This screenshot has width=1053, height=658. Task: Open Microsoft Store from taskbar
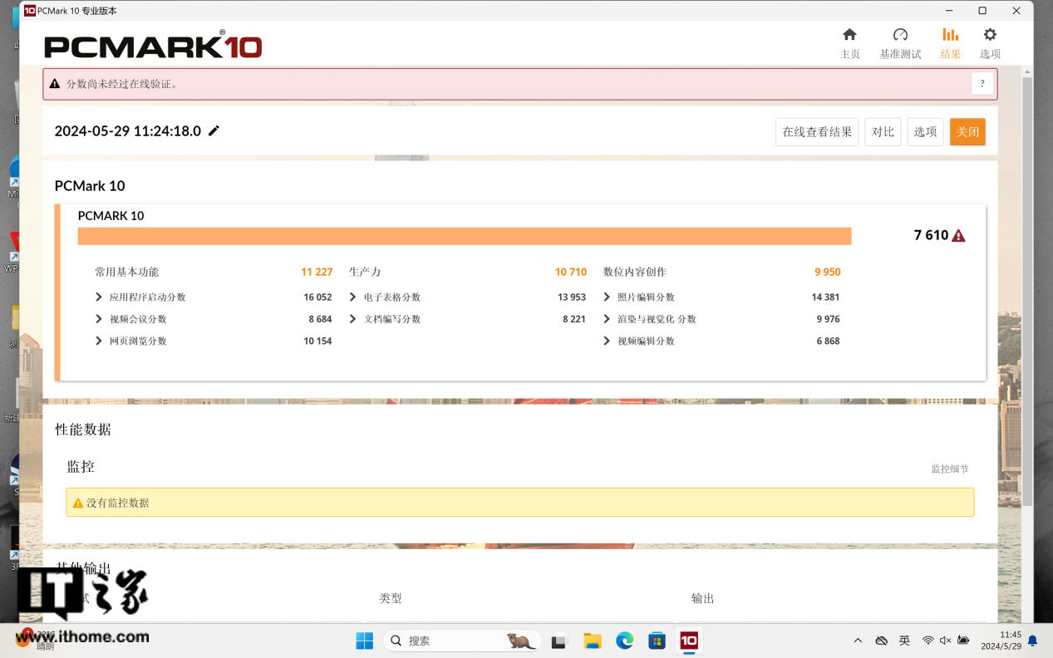[657, 641]
